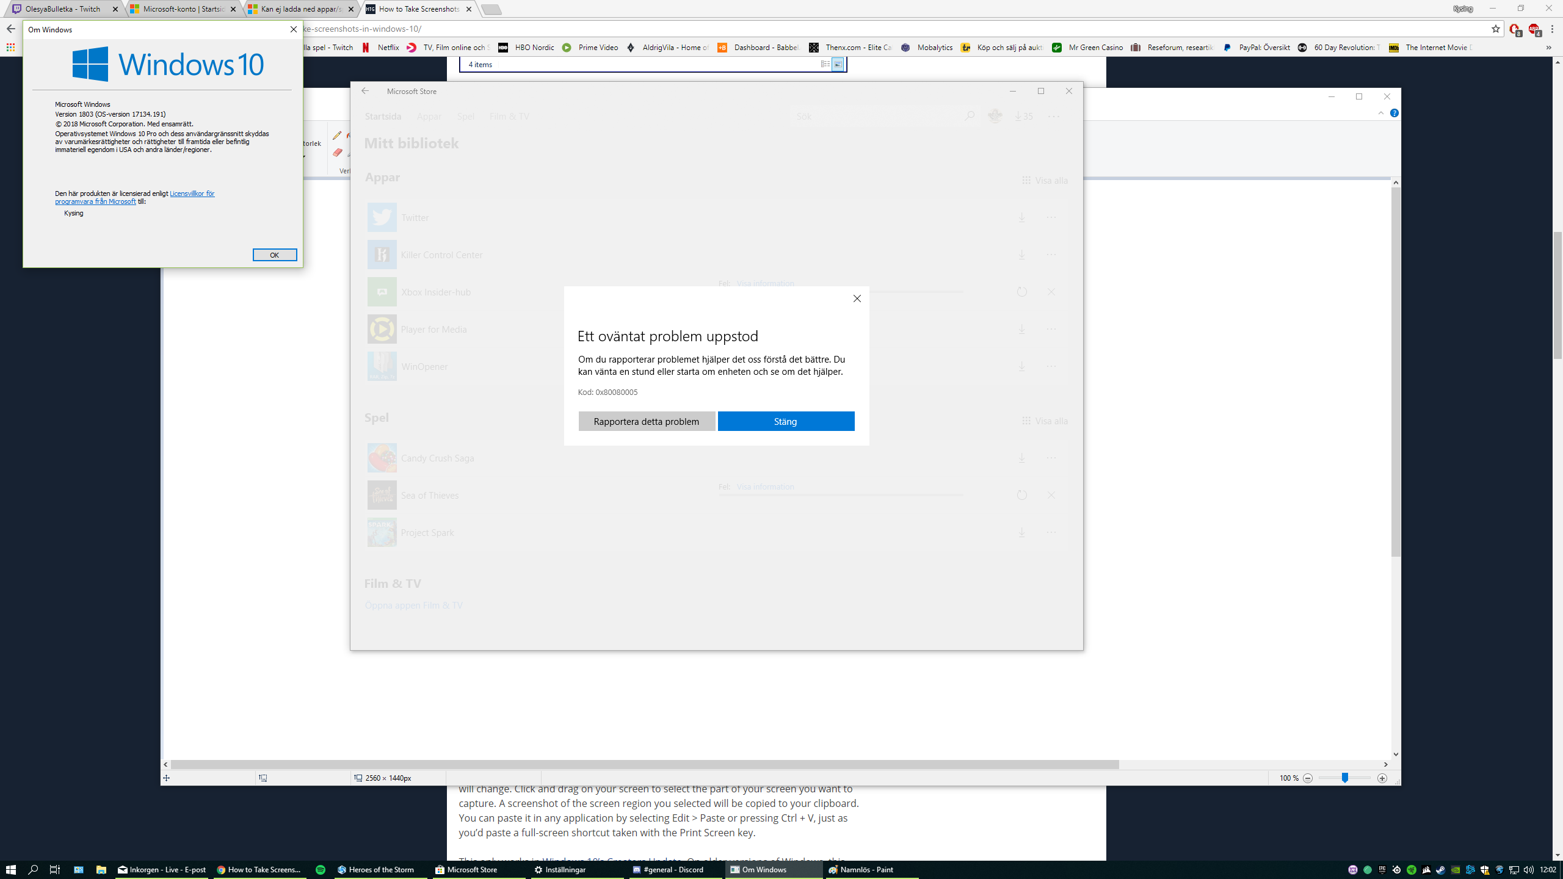Open Spotify from the taskbar
1563x879 pixels.
tap(320, 870)
